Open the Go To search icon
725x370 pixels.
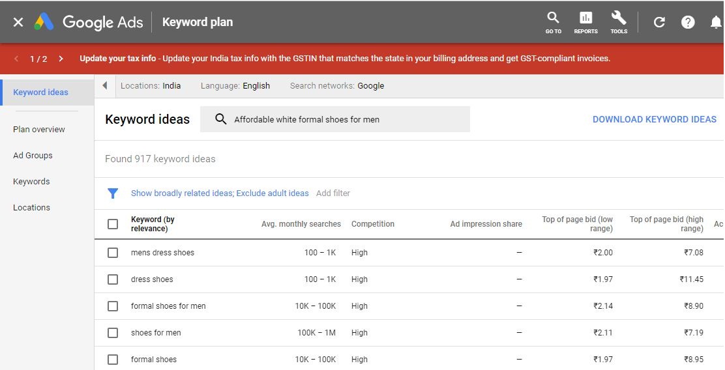(x=553, y=22)
